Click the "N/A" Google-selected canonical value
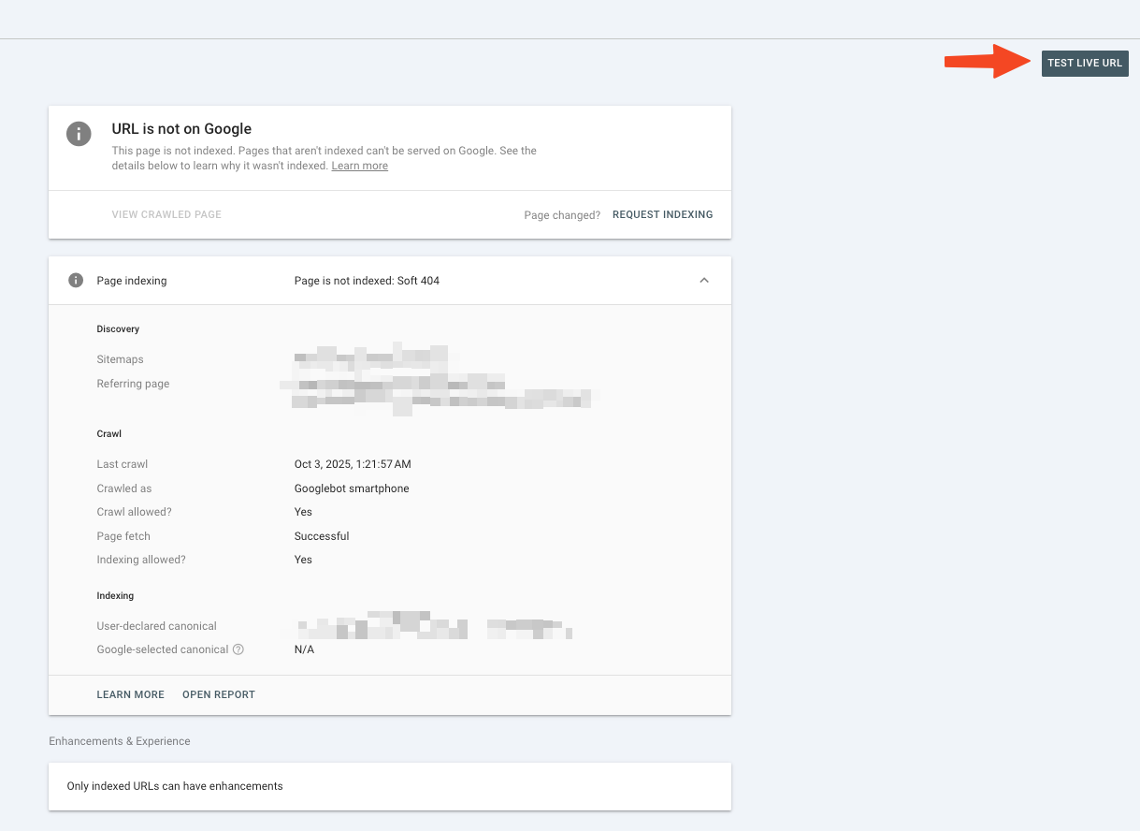Screen dimensions: 1140x831 tap(303, 649)
